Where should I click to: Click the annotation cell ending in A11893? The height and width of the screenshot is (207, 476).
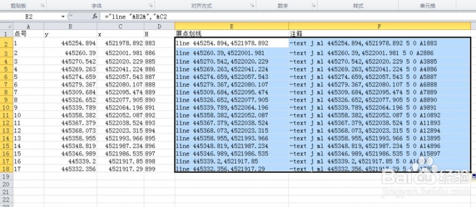pos(380,123)
